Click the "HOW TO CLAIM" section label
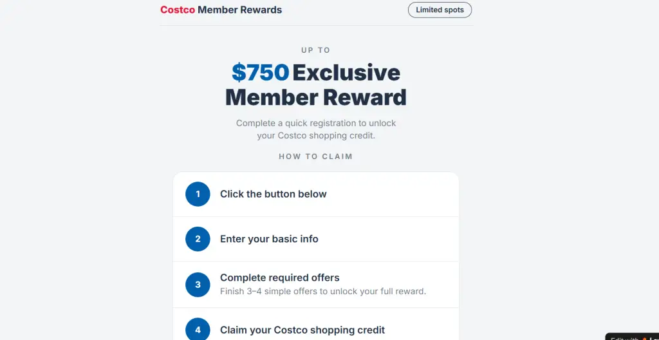 pyautogui.click(x=315, y=156)
